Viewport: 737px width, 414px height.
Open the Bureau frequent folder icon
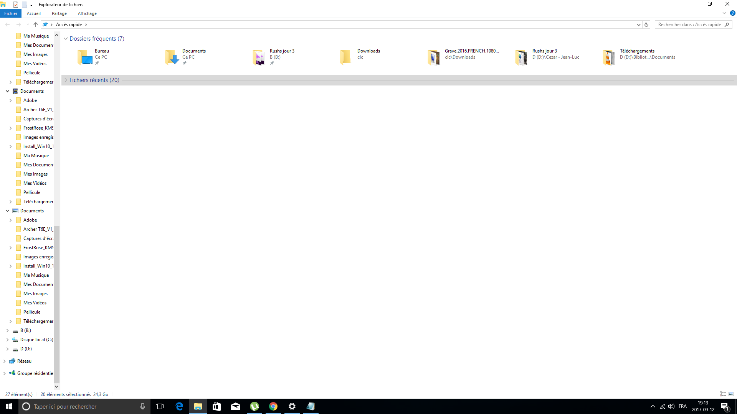click(85, 57)
